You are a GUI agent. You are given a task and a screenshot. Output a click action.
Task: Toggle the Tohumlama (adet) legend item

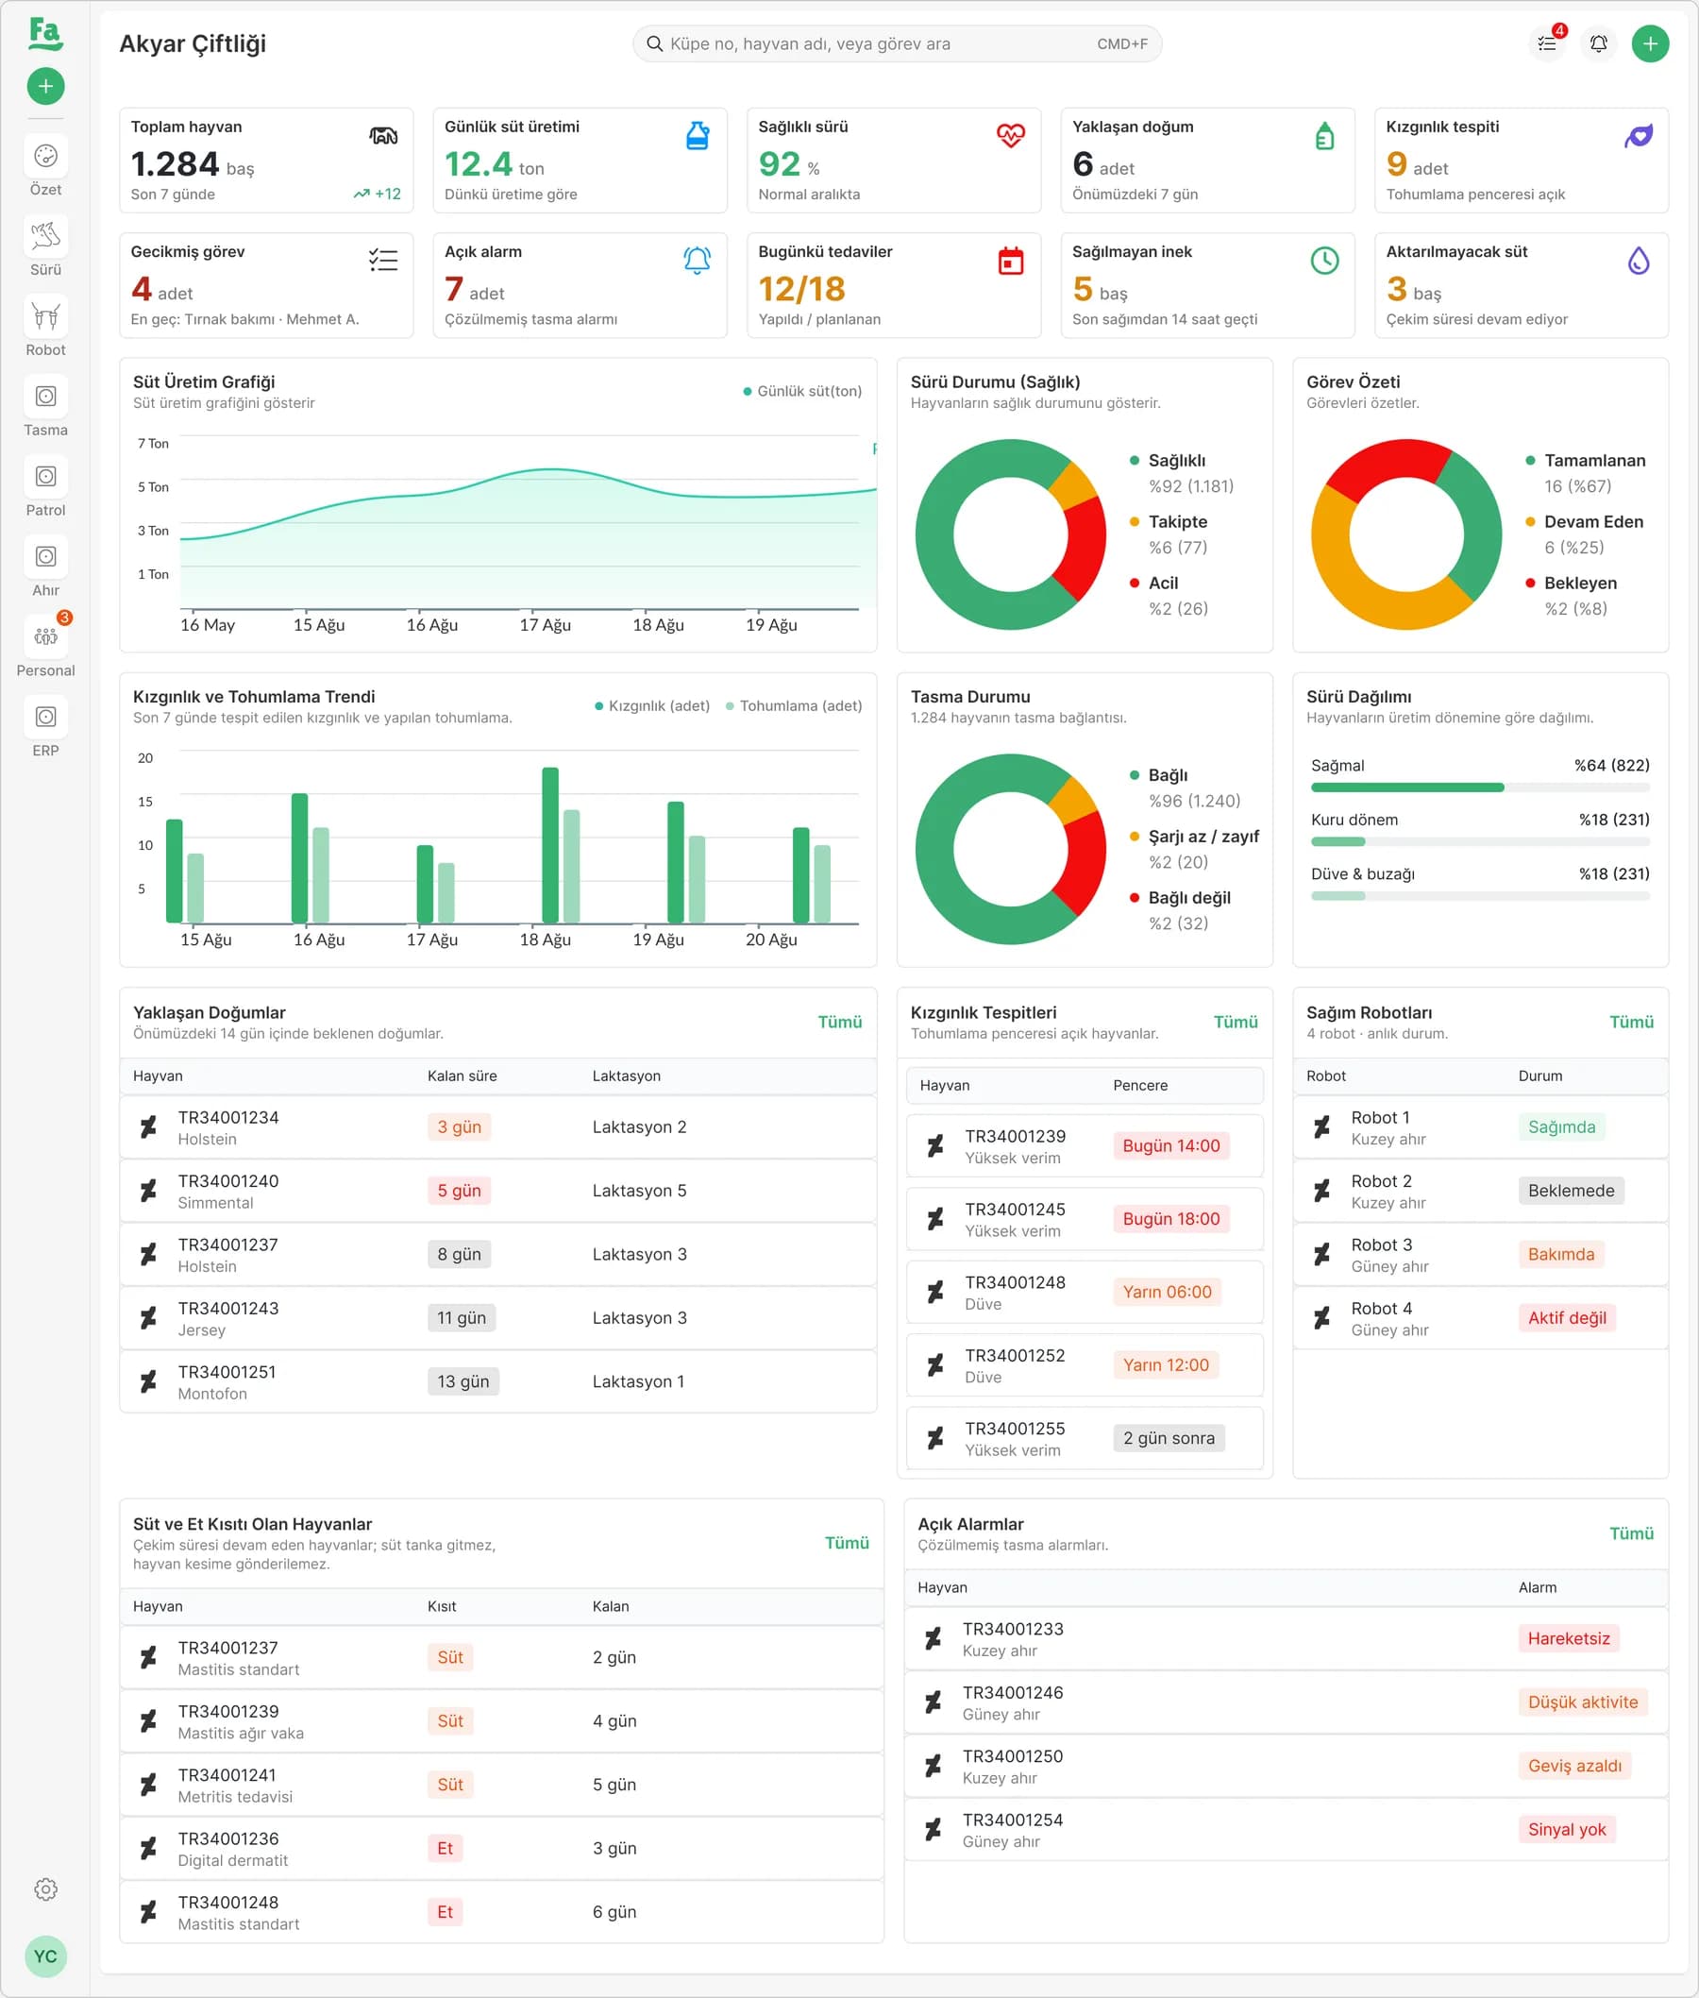[794, 706]
